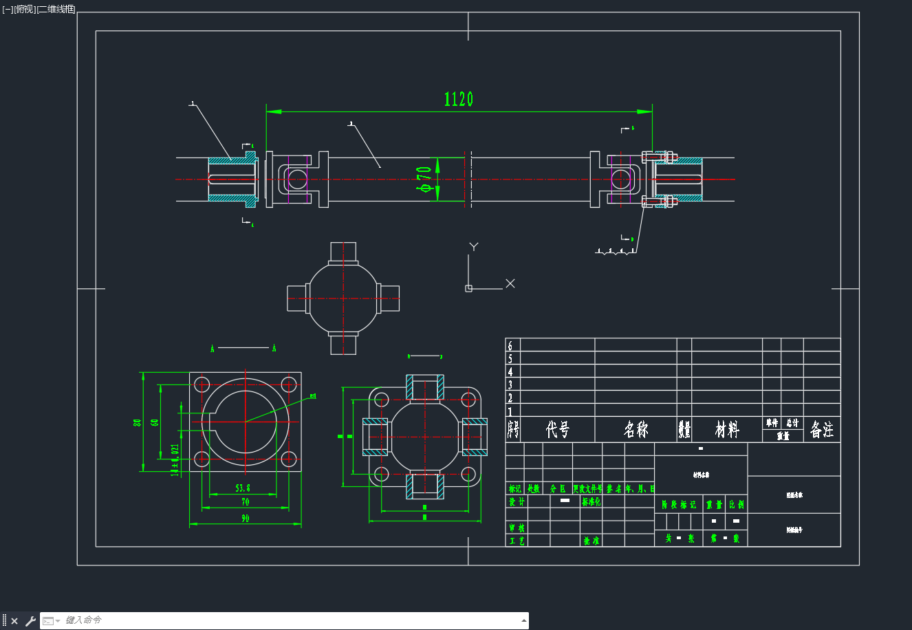Click the 标准化 label in title block
Viewport: 912px width, 630px height.
591,502
